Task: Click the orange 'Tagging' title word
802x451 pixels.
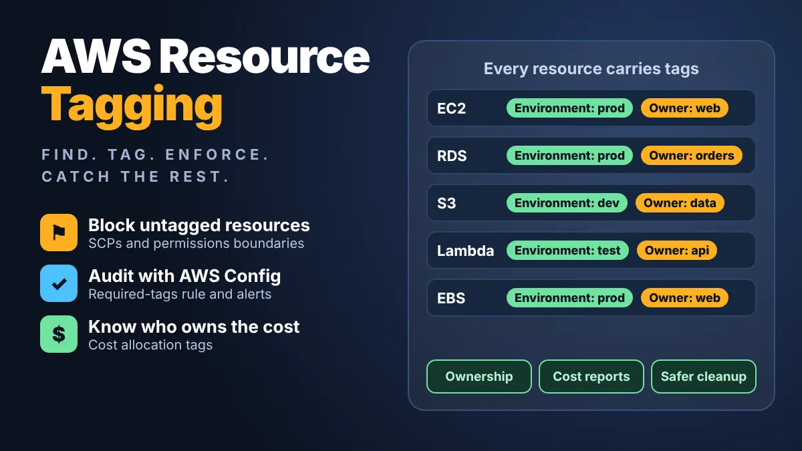Action: 132,107
